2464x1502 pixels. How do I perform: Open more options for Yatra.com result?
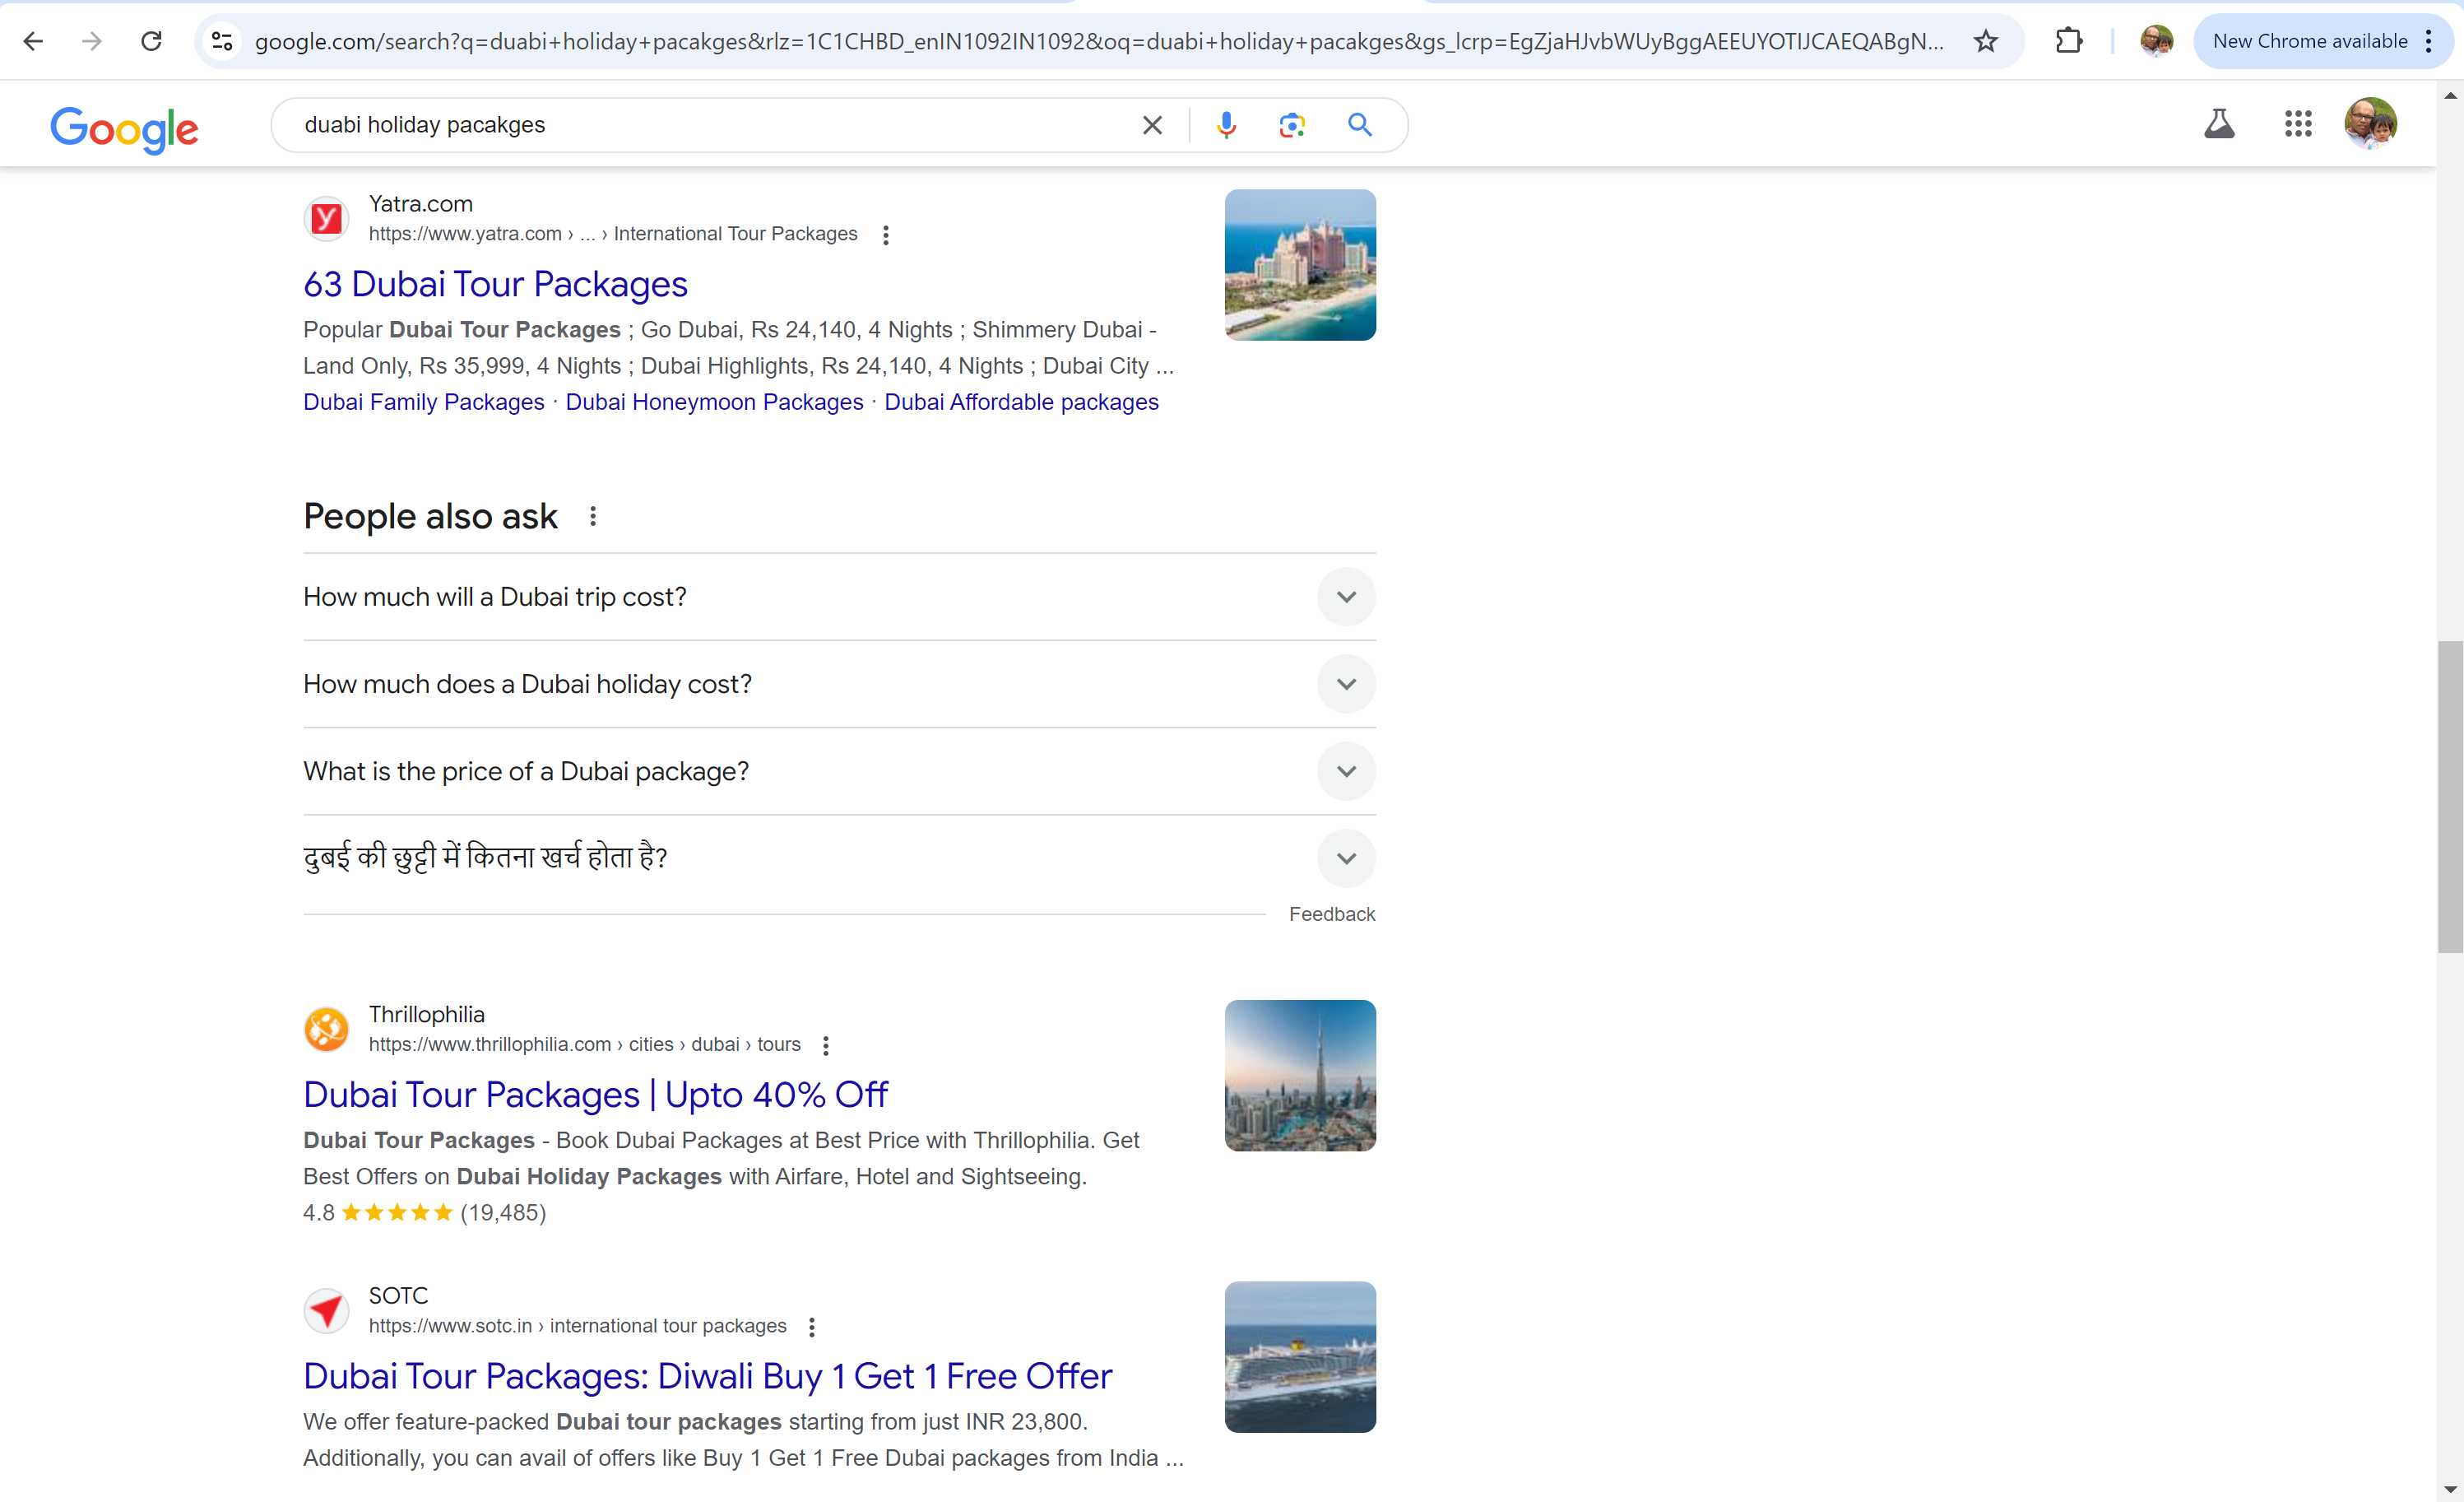coord(885,235)
